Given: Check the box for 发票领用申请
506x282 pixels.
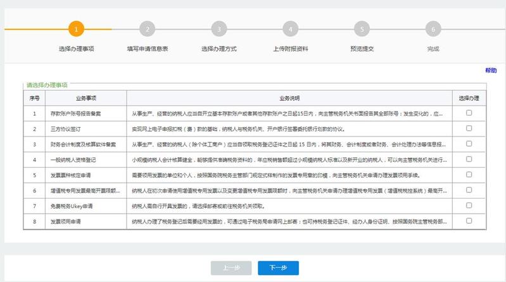Looking at the screenshot, I should pyautogui.click(x=469, y=221).
